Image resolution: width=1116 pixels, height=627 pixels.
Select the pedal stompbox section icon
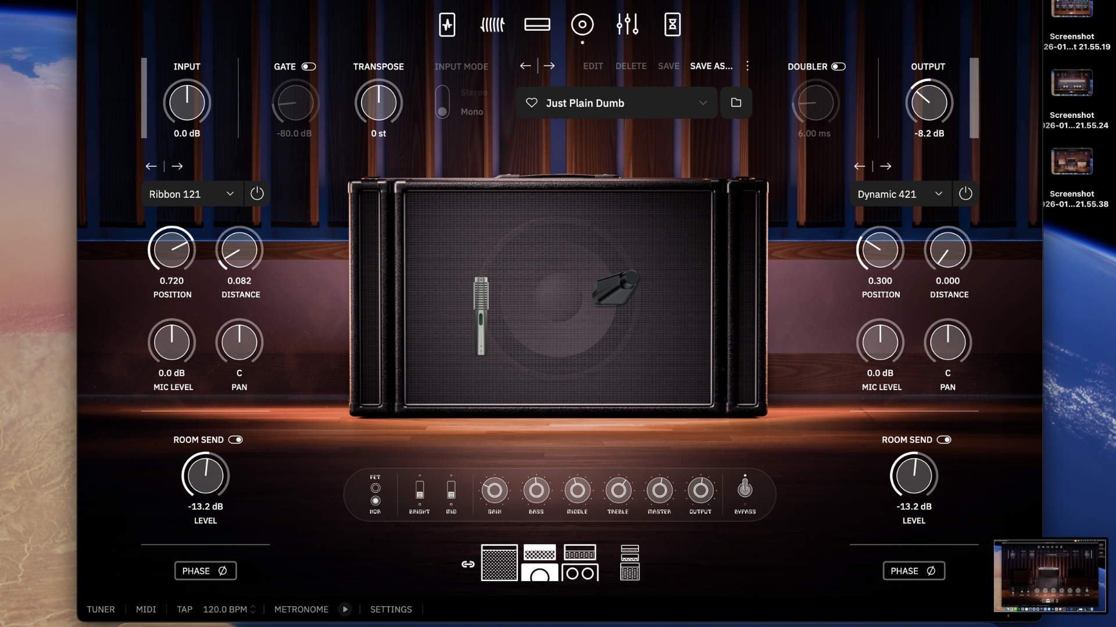pos(448,24)
